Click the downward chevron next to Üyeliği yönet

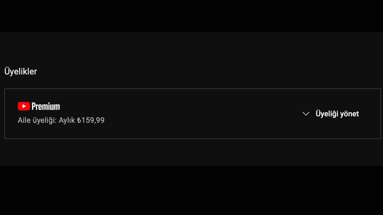[306, 114]
